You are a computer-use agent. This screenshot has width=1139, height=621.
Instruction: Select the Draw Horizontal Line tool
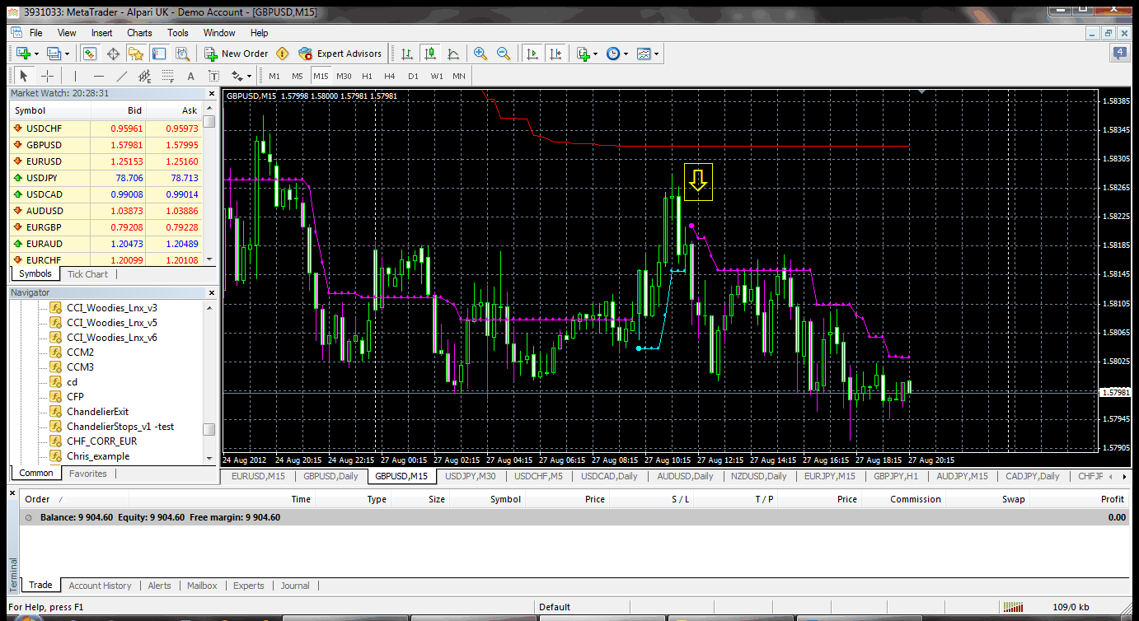[x=98, y=76]
